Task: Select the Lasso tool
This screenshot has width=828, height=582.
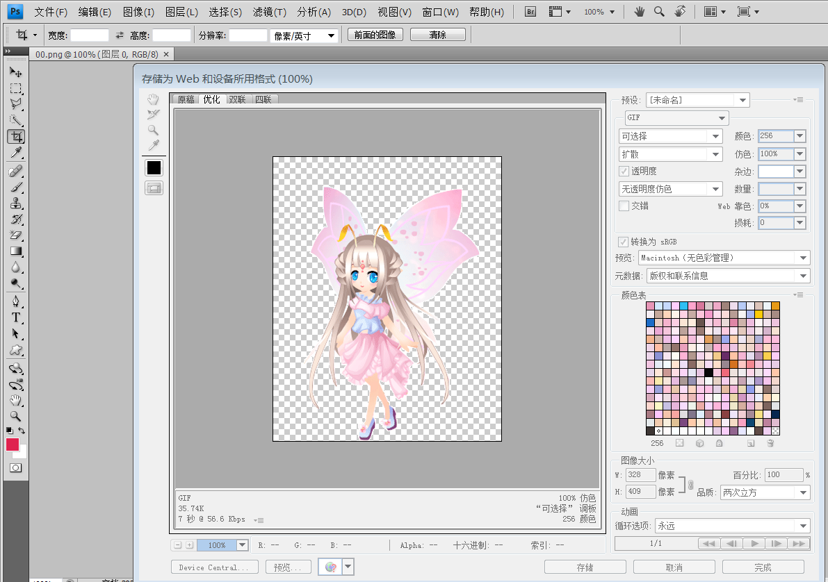Action: 16,104
